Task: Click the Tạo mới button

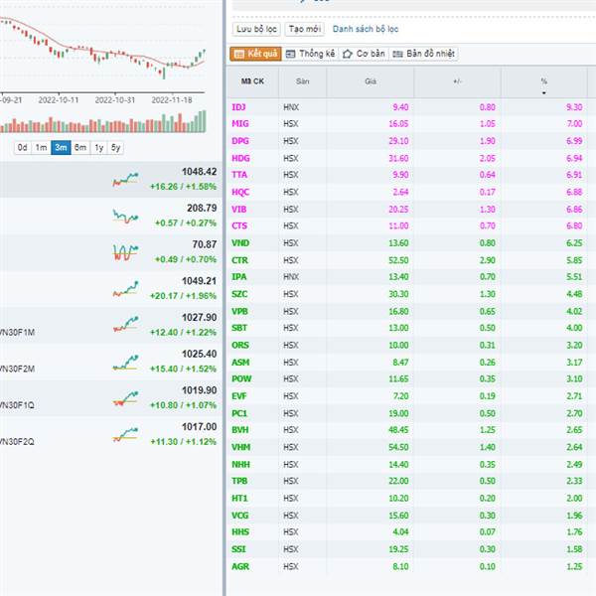Action: (x=305, y=29)
